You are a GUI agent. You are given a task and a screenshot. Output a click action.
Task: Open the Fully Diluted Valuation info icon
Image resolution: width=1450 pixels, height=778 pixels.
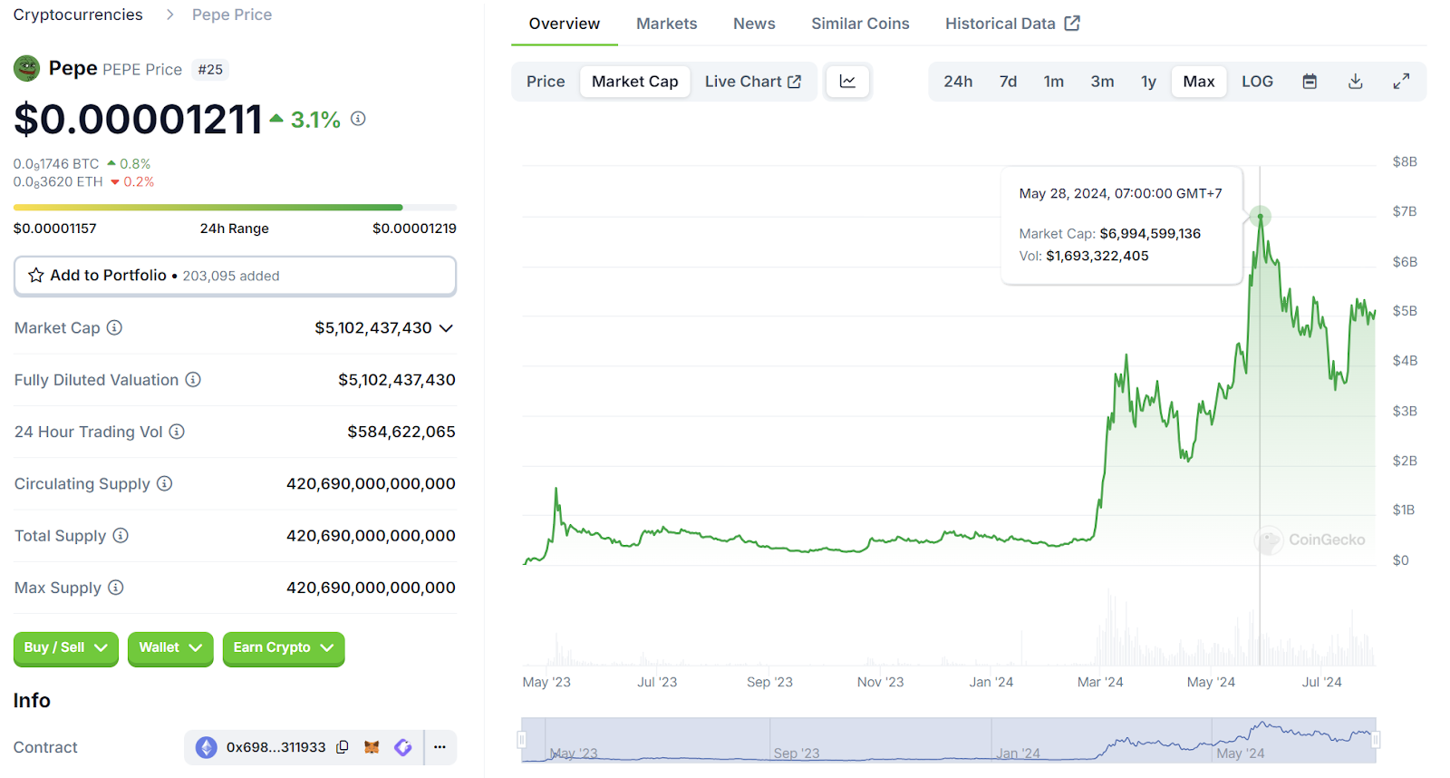click(193, 379)
